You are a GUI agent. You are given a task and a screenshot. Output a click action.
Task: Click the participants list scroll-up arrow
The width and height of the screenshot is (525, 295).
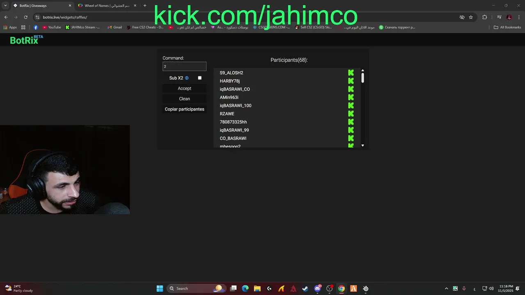[363, 70]
